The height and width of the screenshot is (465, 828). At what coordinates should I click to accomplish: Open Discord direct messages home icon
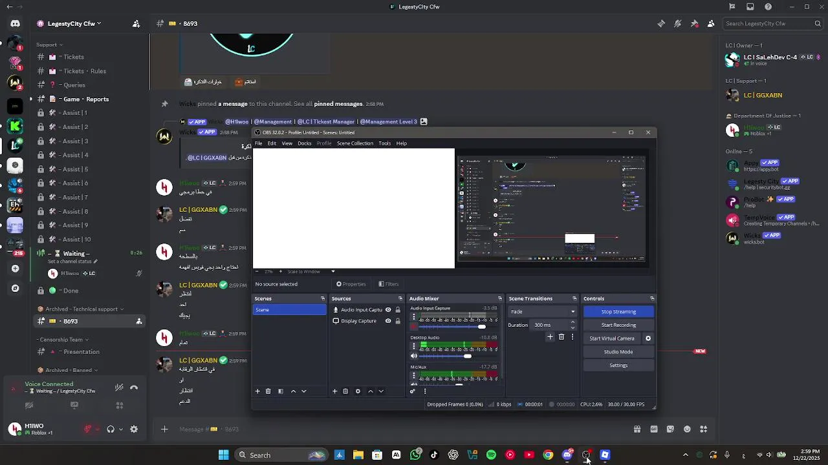16,24
